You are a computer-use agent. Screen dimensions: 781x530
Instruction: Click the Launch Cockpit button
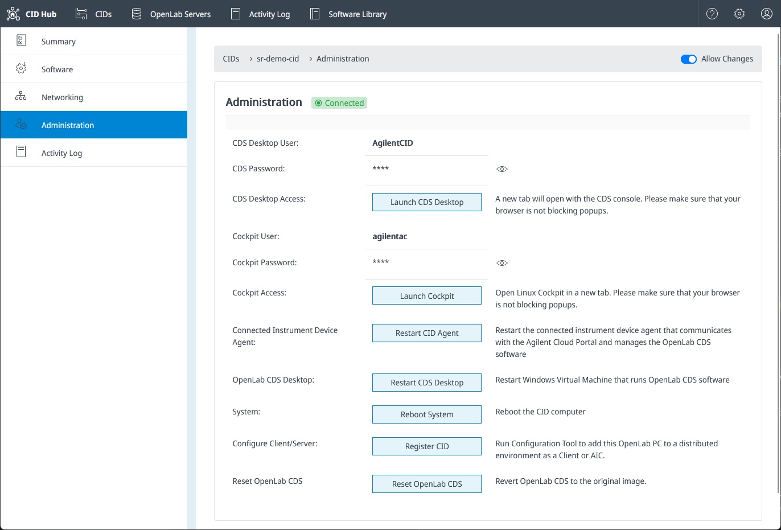[427, 296]
